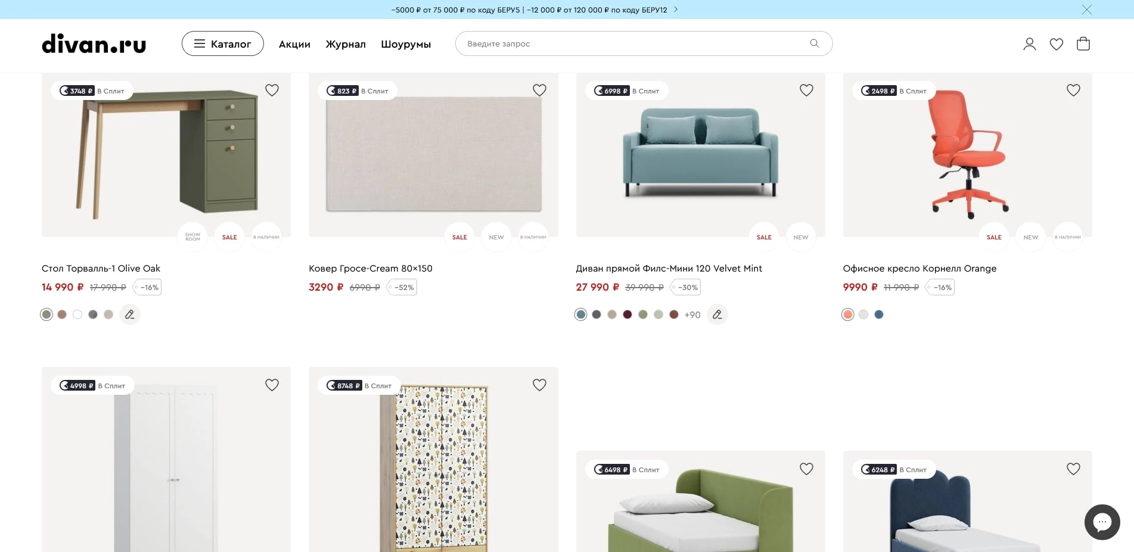Open the Каталог menu
This screenshot has width=1134, height=552.
click(223, 44)
